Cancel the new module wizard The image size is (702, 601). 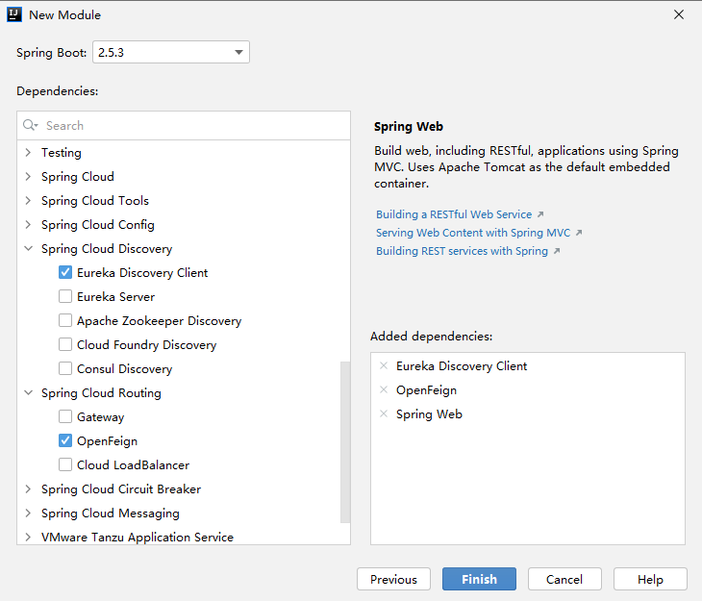pos(564,579)
